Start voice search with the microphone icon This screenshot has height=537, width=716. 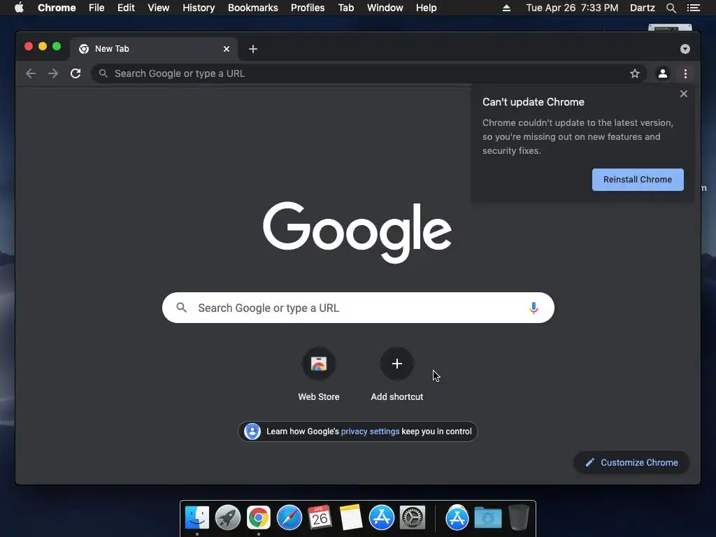[x=534, y=308]
